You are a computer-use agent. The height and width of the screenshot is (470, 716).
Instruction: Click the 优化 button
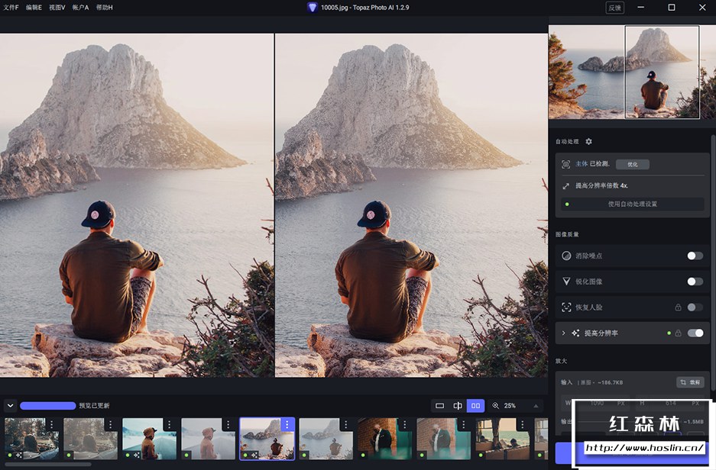(632, 164)
